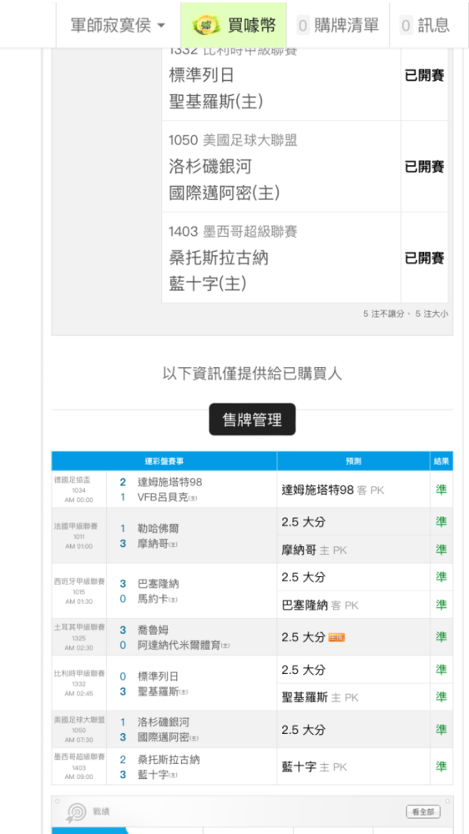
Task: Click the 5 注不讓分、5 注大小 summary
Action: click(x=406, y=314)
